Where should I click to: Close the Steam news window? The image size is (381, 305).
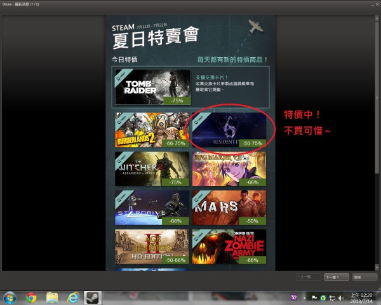click(377, 4)
